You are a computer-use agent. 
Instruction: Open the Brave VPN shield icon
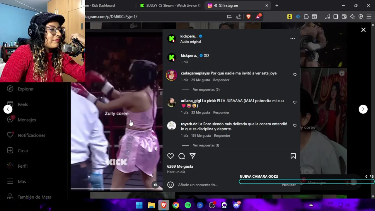(x=361, y=17)
